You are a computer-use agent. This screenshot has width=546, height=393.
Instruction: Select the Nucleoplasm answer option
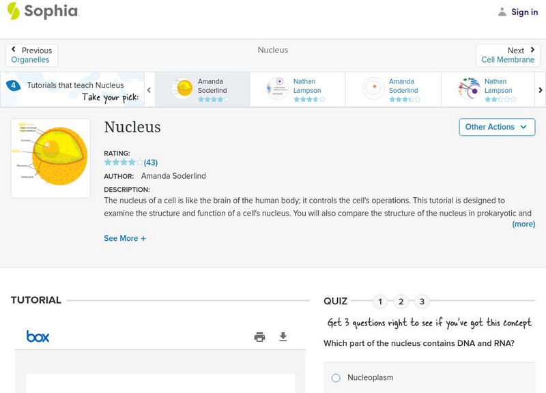[x=336, y=378]
